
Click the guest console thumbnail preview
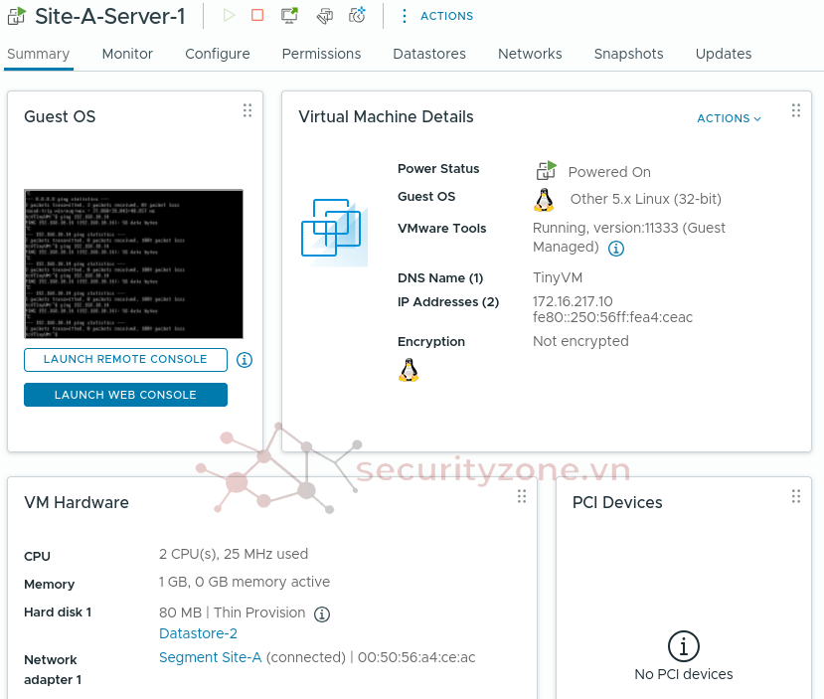(133, 264)
